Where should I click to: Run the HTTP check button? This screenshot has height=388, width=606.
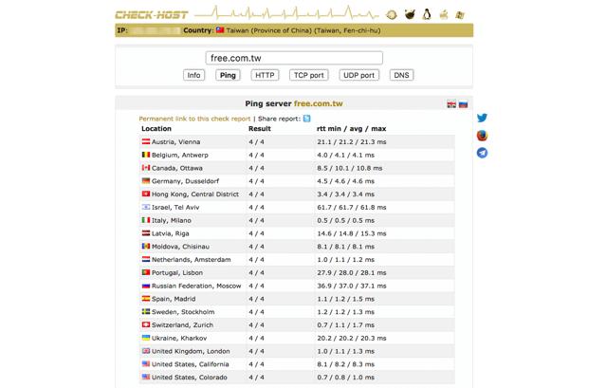pyautogui.click(x=265, y=75)
